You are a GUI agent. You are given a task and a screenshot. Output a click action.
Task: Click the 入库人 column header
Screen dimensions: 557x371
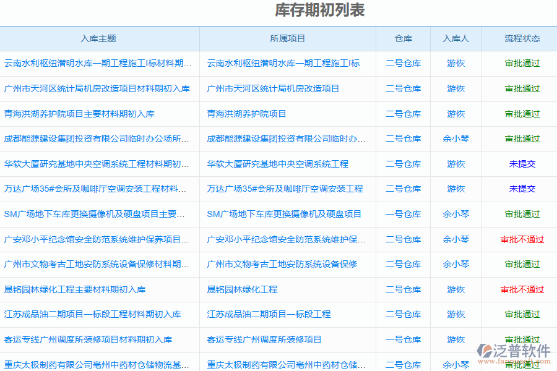click(x=456, y=38)
